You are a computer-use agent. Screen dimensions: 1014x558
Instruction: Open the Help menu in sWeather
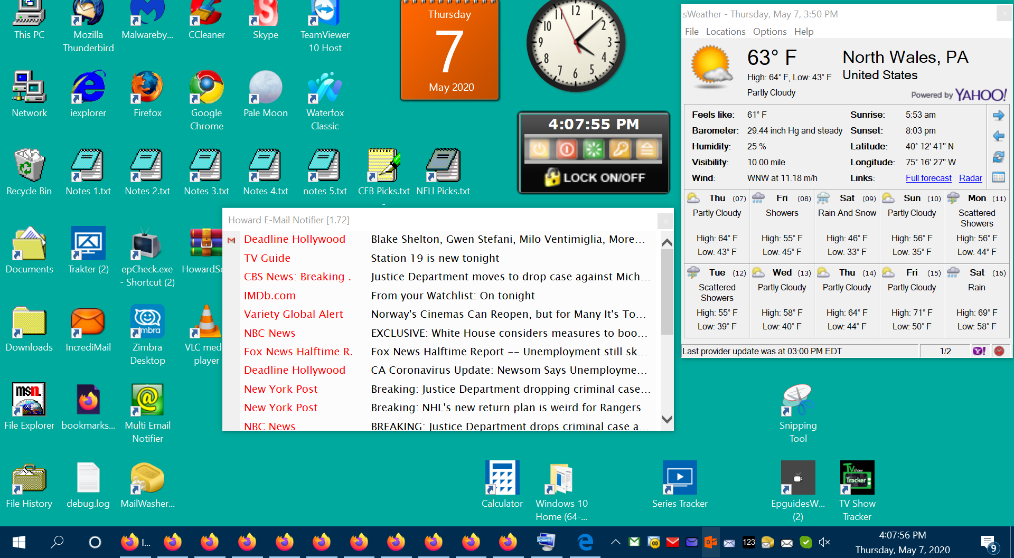point(804,32)
